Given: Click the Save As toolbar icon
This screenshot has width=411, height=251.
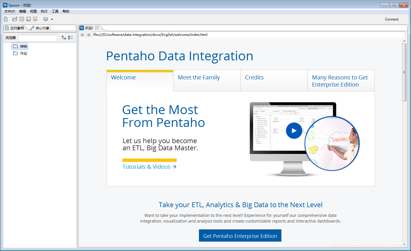Looking at the screenshot, I should point(35,19).
